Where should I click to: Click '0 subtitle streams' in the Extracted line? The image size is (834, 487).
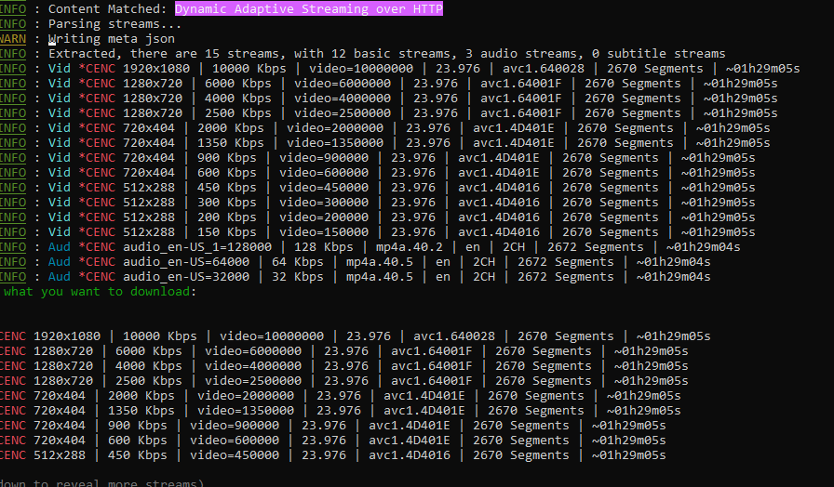658,54
